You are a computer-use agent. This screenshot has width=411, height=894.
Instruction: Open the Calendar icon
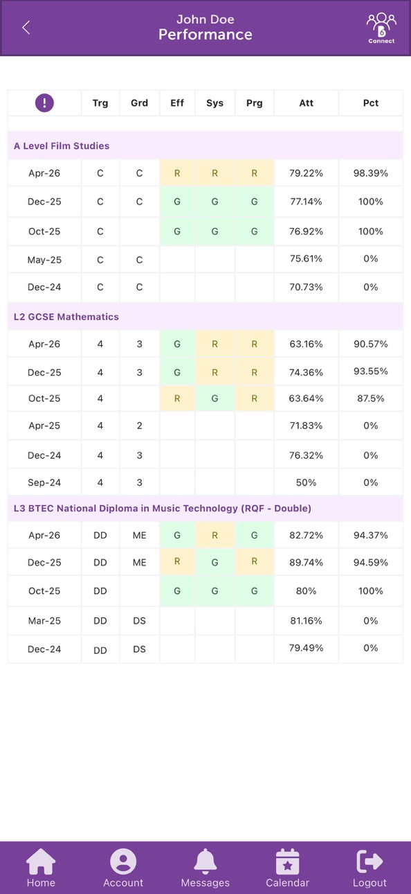pyautogui.click(x=287, y=868)
